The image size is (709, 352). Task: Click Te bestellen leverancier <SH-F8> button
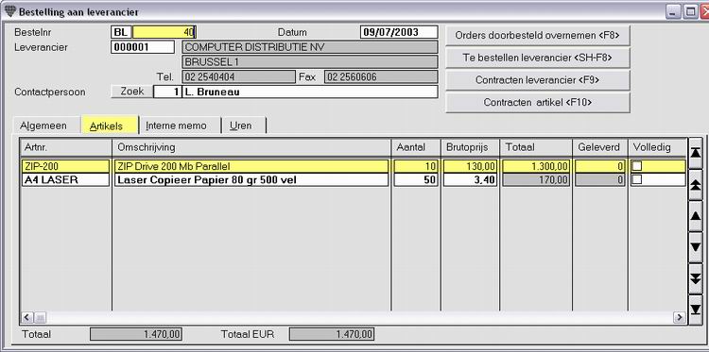point(538,58)
